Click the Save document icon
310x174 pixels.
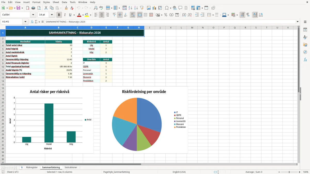(x=18, y=8)
